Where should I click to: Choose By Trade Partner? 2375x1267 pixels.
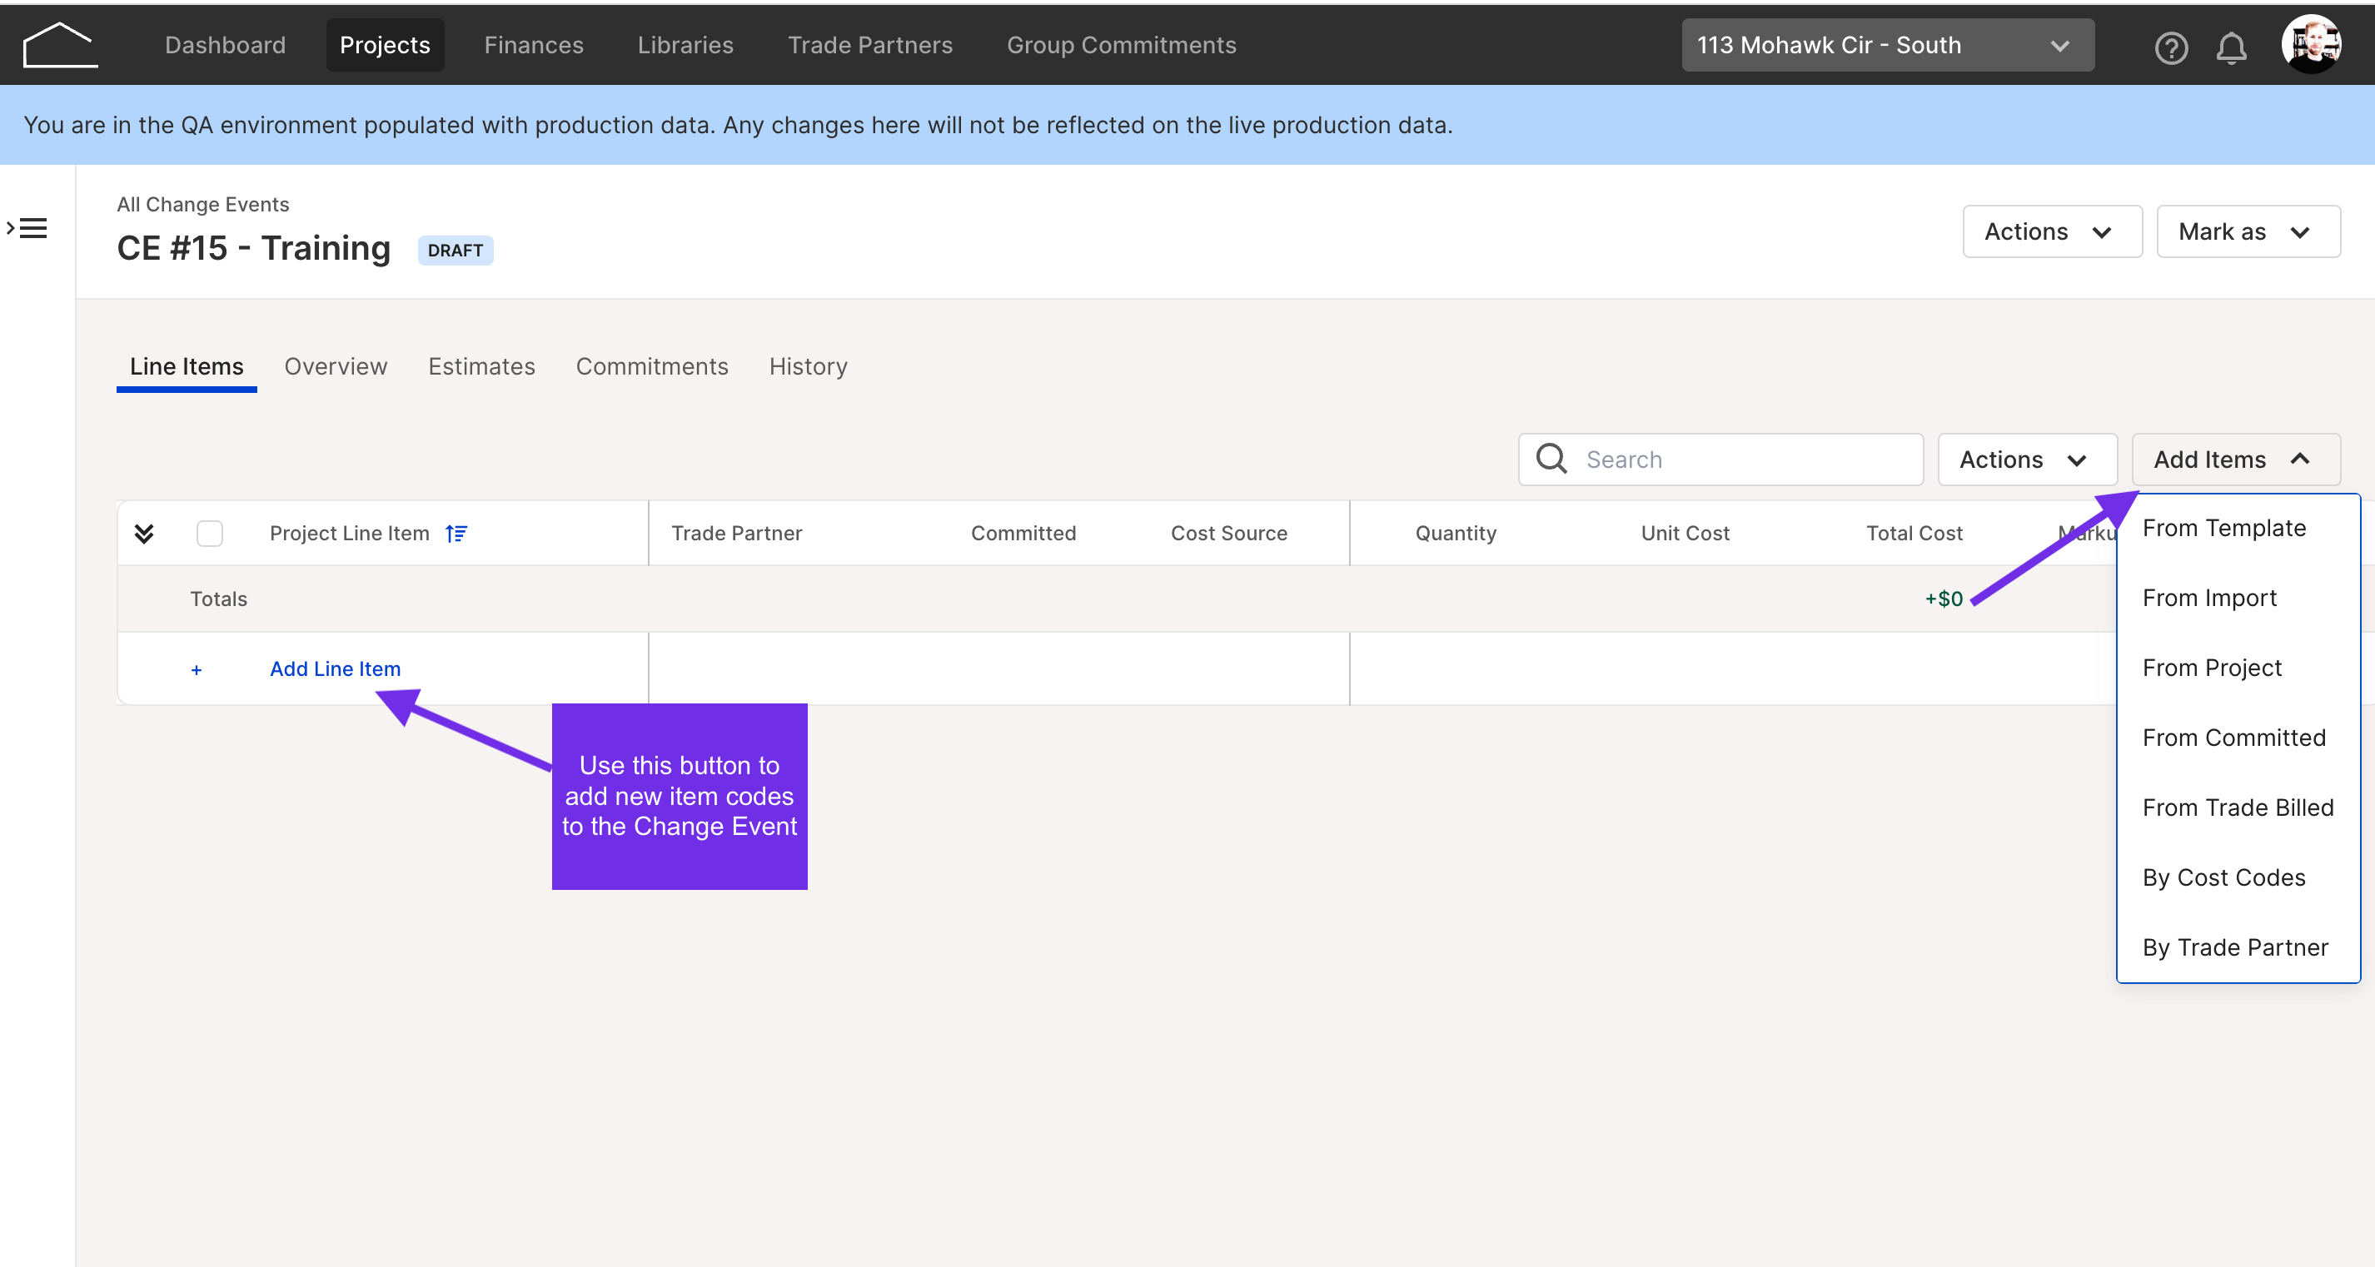[2237, 948]
